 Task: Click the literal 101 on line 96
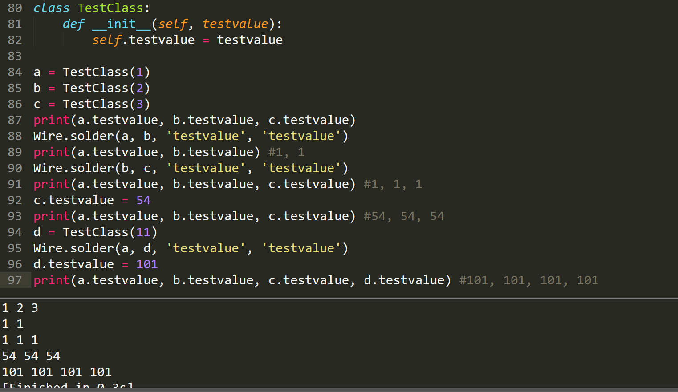pos(146,264)
